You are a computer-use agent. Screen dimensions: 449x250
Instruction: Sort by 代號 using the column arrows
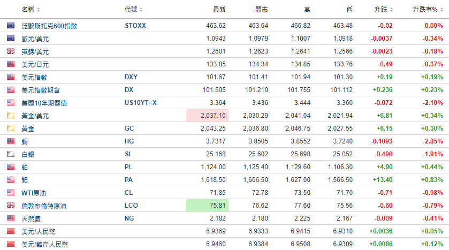click(141, 10)
